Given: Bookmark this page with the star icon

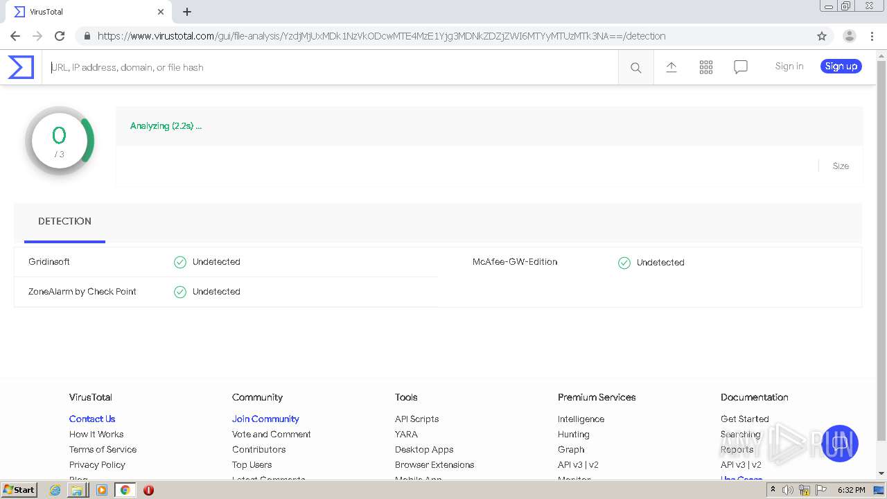Looking at the screenshot, I should pos(822,36).
